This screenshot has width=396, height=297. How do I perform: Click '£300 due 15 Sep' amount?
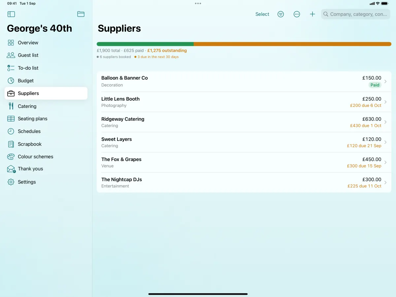pos(364,166)
